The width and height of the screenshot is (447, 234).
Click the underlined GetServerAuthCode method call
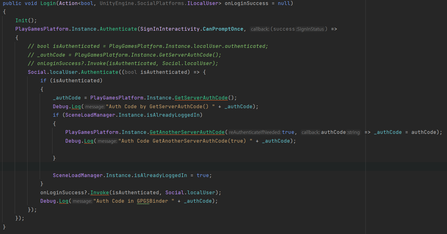pyautogui.click(x=201, y=98)
